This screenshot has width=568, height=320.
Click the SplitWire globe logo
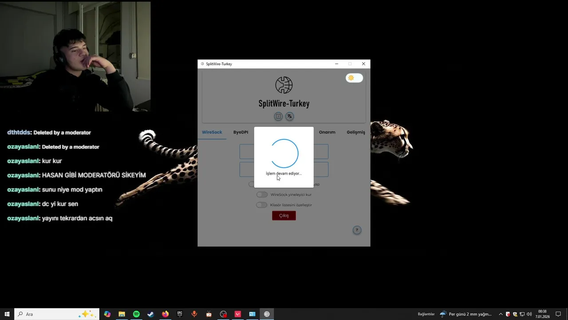coord(284,85)
